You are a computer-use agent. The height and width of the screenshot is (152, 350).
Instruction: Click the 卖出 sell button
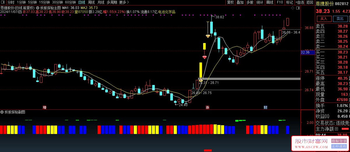pyautogui.click(x=340, y=19)
